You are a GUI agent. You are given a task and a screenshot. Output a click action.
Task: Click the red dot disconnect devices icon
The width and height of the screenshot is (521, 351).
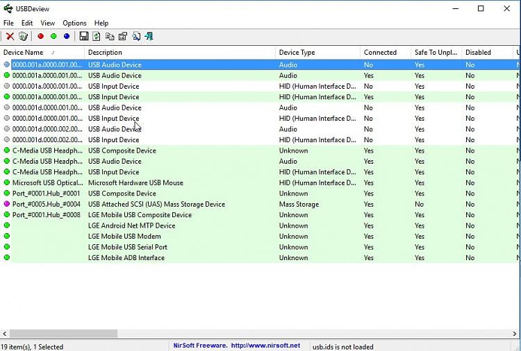pyautogui.click(x=40, y=36)
